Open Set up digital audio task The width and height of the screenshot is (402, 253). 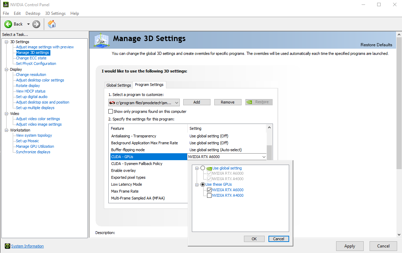tap(32, 97)
